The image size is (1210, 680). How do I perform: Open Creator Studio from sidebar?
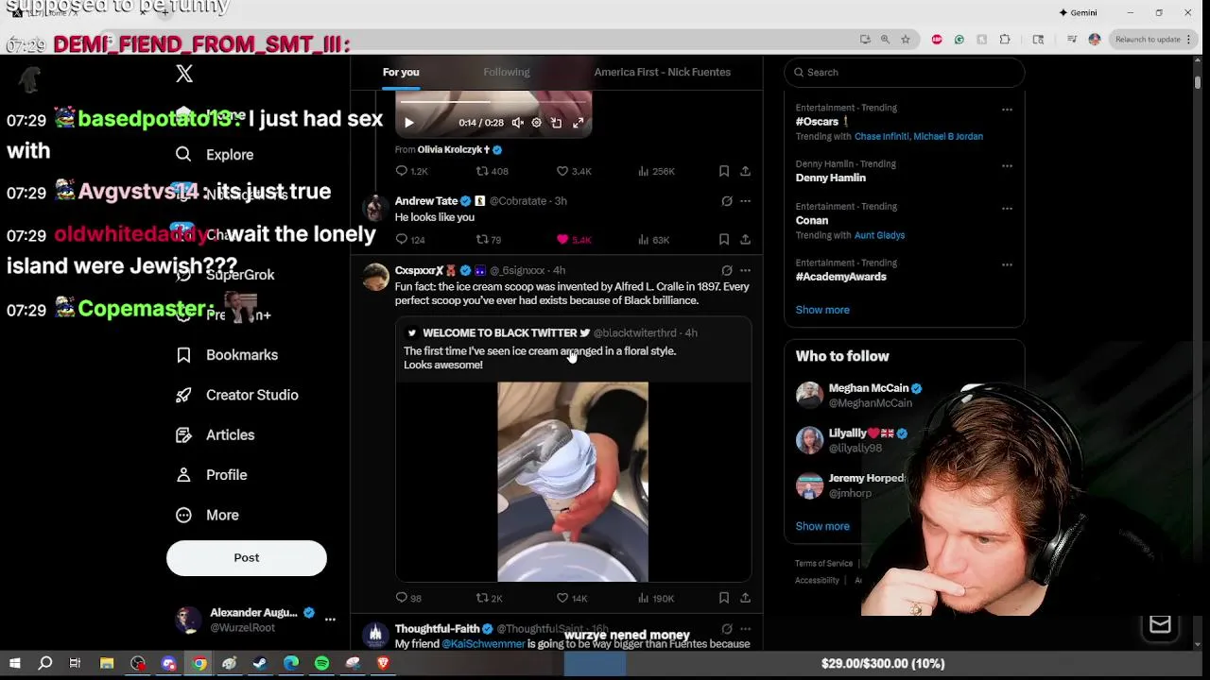[237, 395]
